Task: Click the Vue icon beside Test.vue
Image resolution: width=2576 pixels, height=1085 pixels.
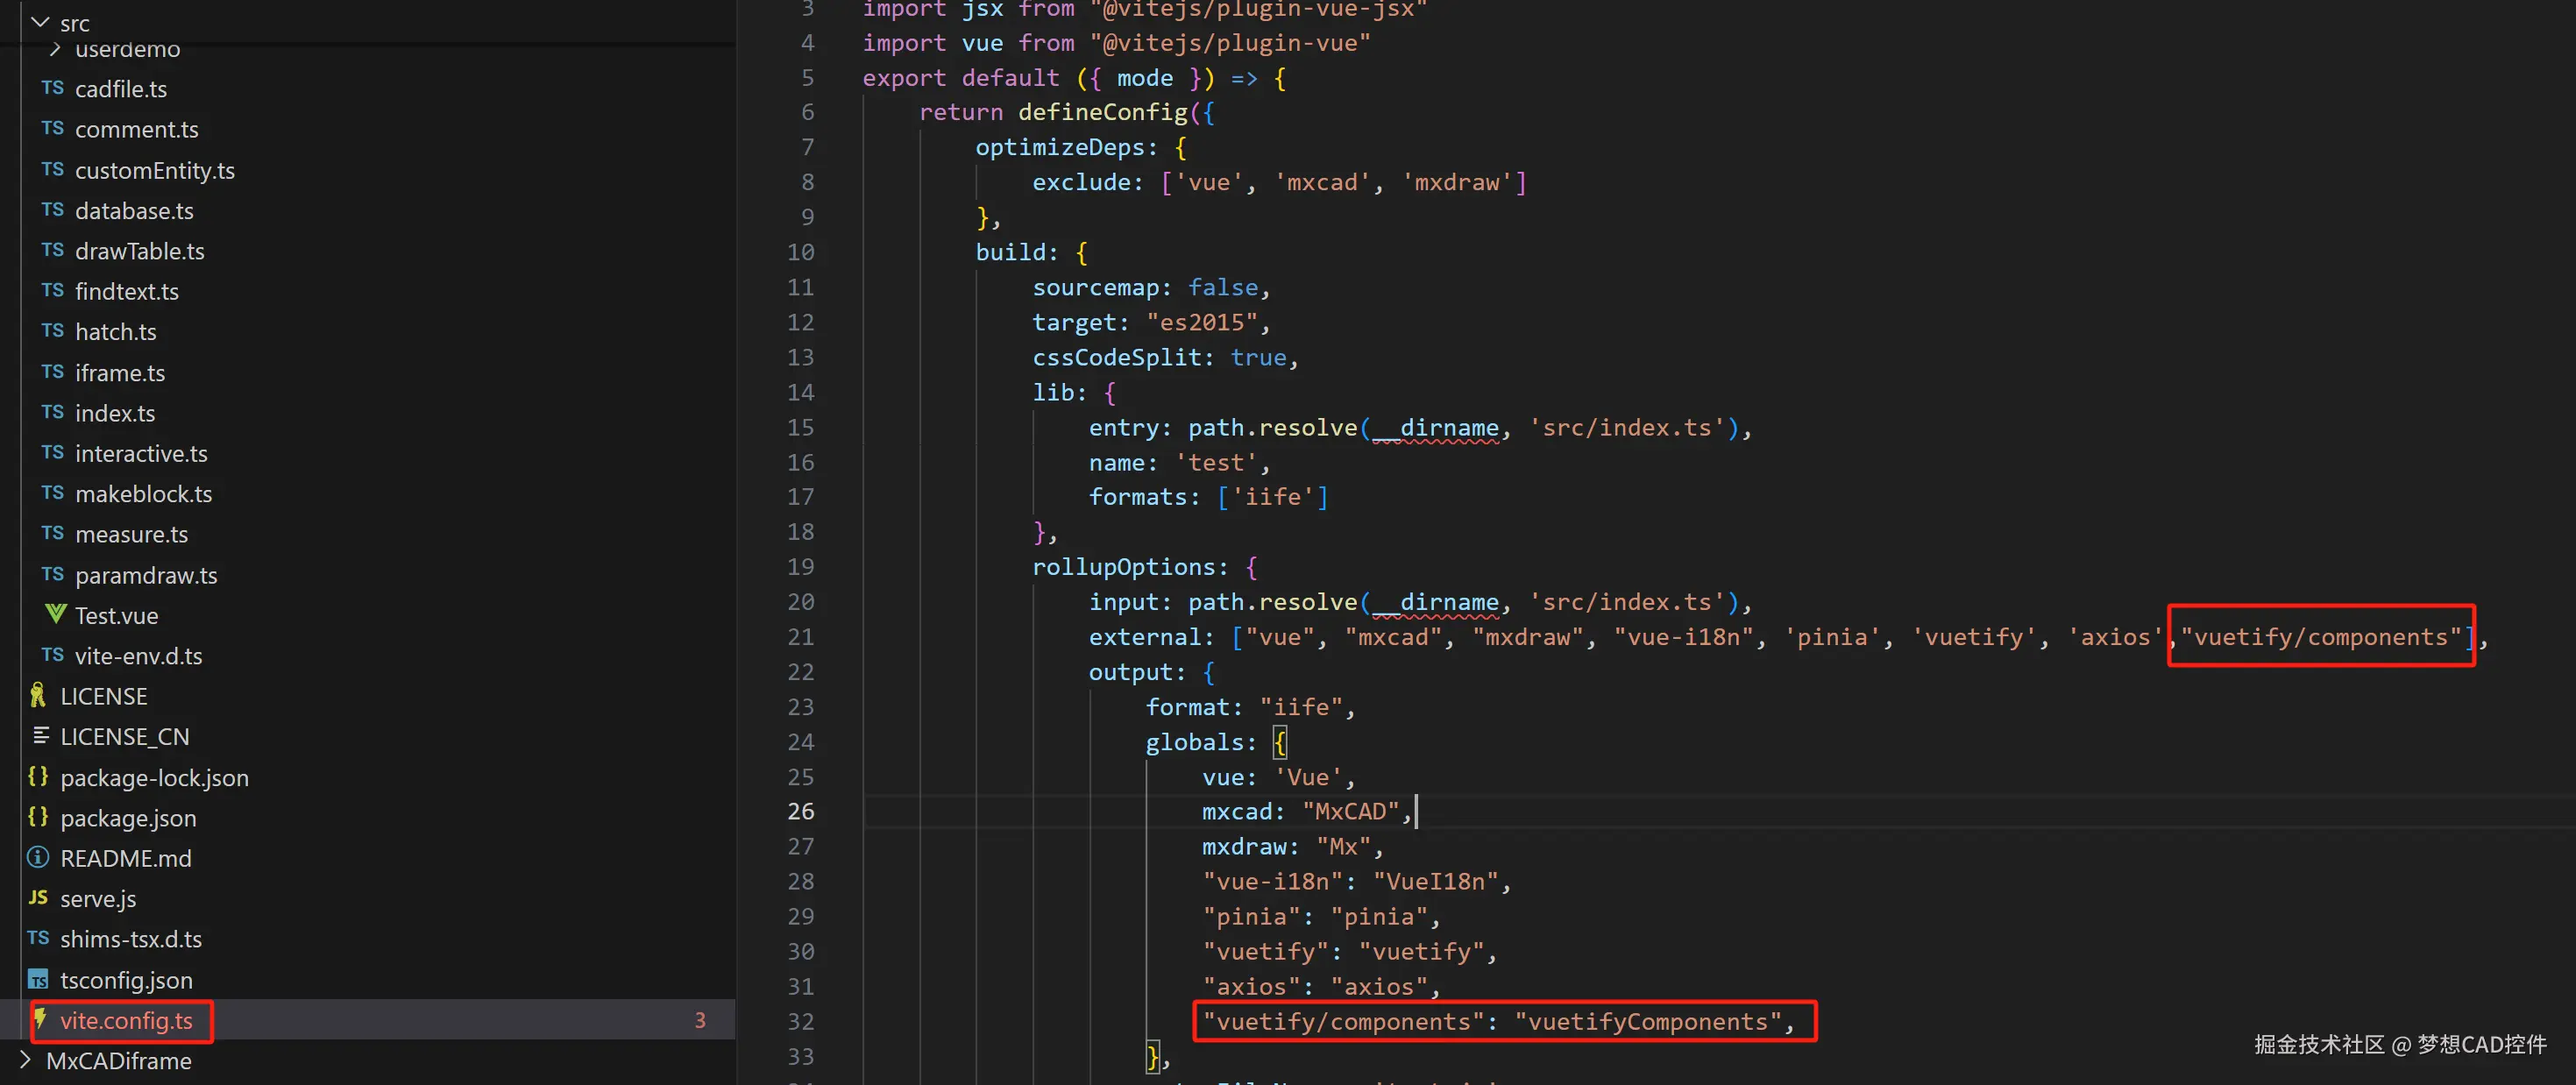Action: [56, 614]
